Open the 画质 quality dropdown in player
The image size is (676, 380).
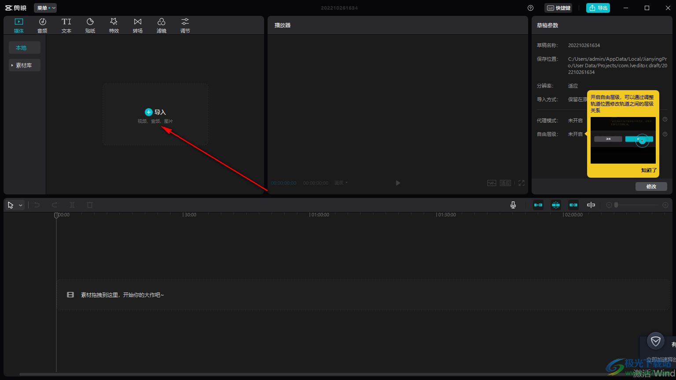[341, 183]
